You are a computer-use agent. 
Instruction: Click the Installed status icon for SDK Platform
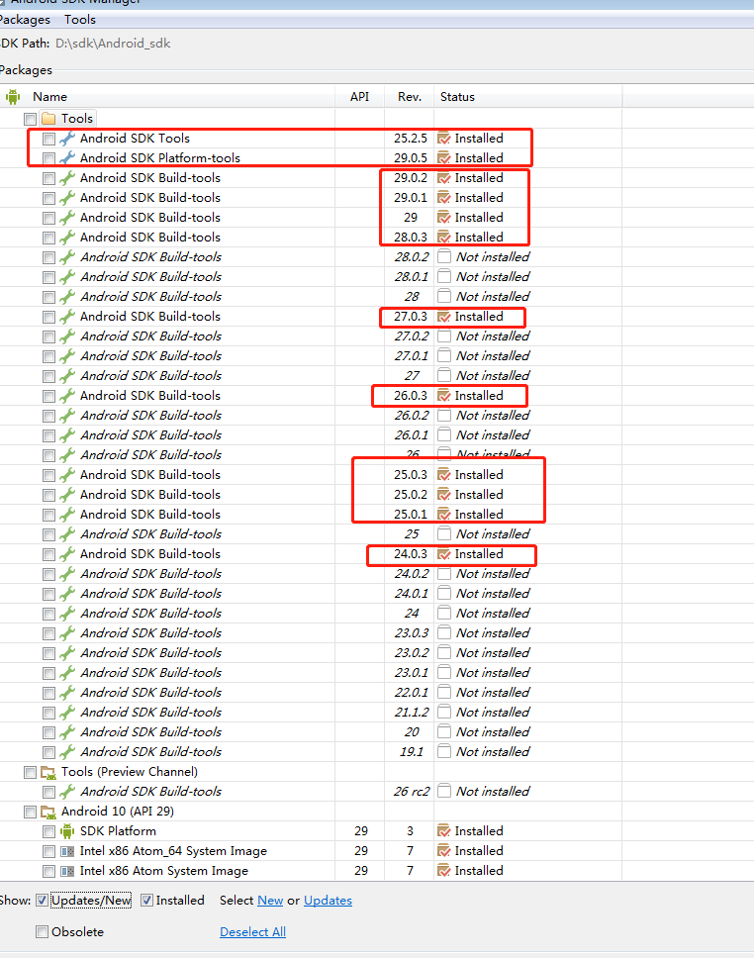(444, 831)
